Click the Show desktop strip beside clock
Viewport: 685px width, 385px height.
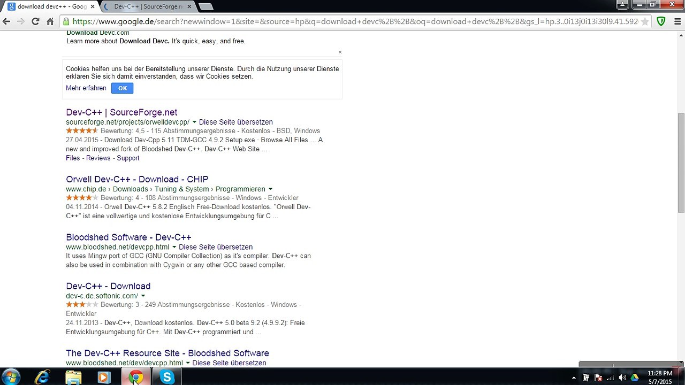click(681, 377)
